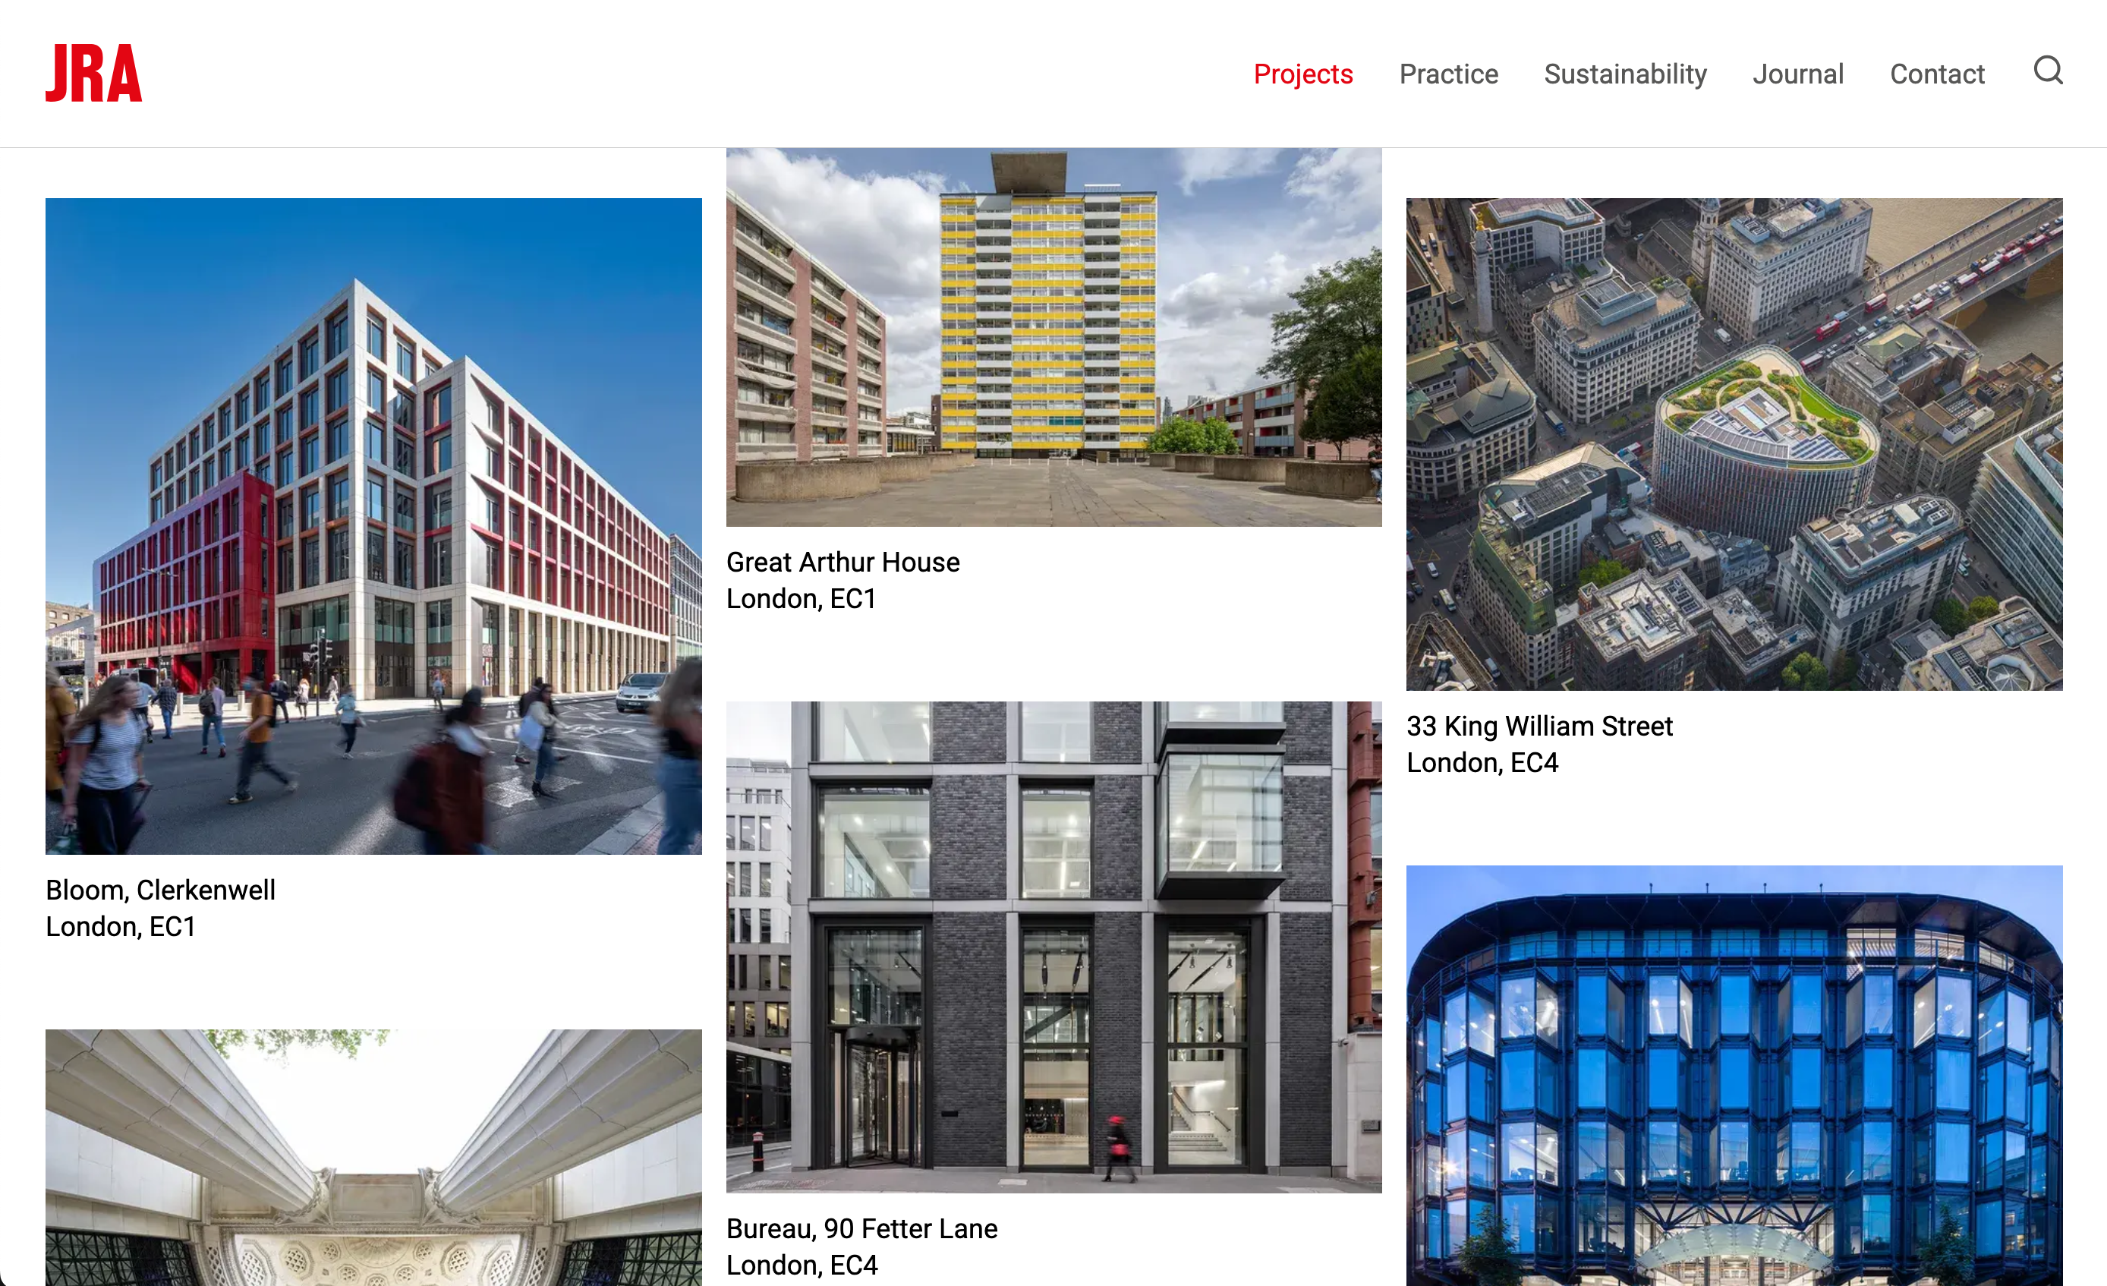Open the Sustainability page
The height and width of the screenshot is (1286, 2107).
[1625, 74]
